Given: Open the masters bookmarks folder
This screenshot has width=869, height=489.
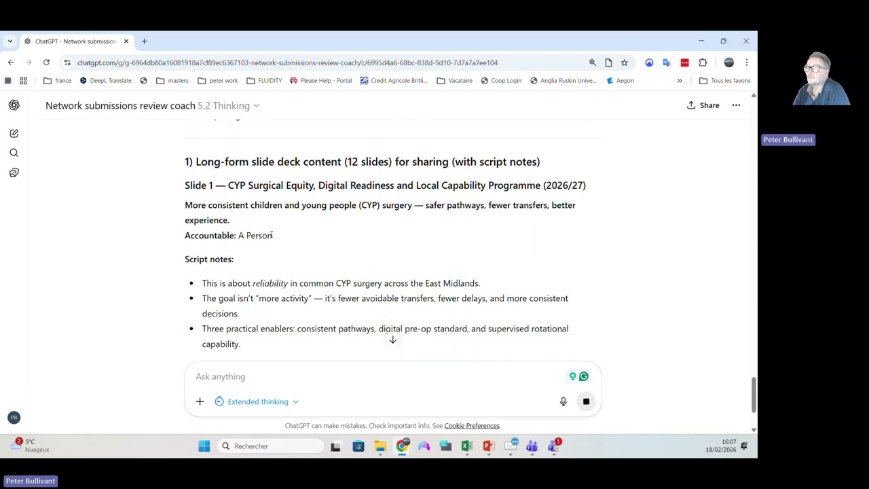Looking at the screenshot, I should click(172, 81).
